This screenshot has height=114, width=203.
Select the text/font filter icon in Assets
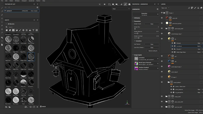click(x=33, y=30)
